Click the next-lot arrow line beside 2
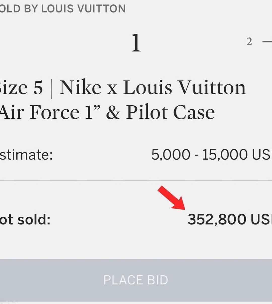 [x=267, y=41]
